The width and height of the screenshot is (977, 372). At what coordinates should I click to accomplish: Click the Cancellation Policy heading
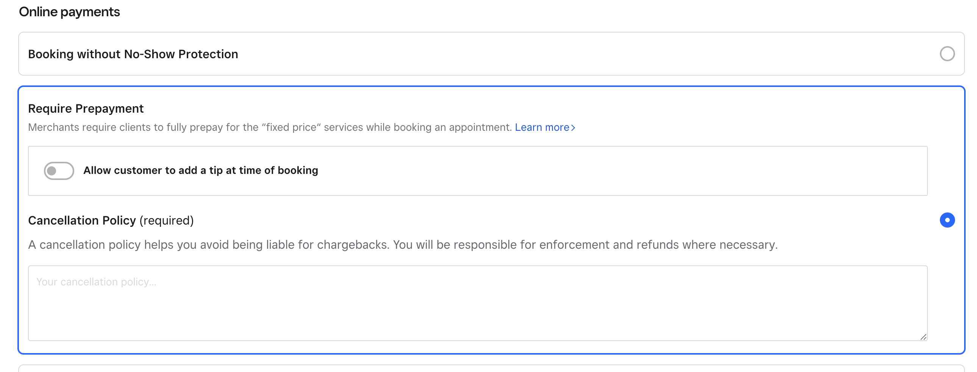(82, 220)
